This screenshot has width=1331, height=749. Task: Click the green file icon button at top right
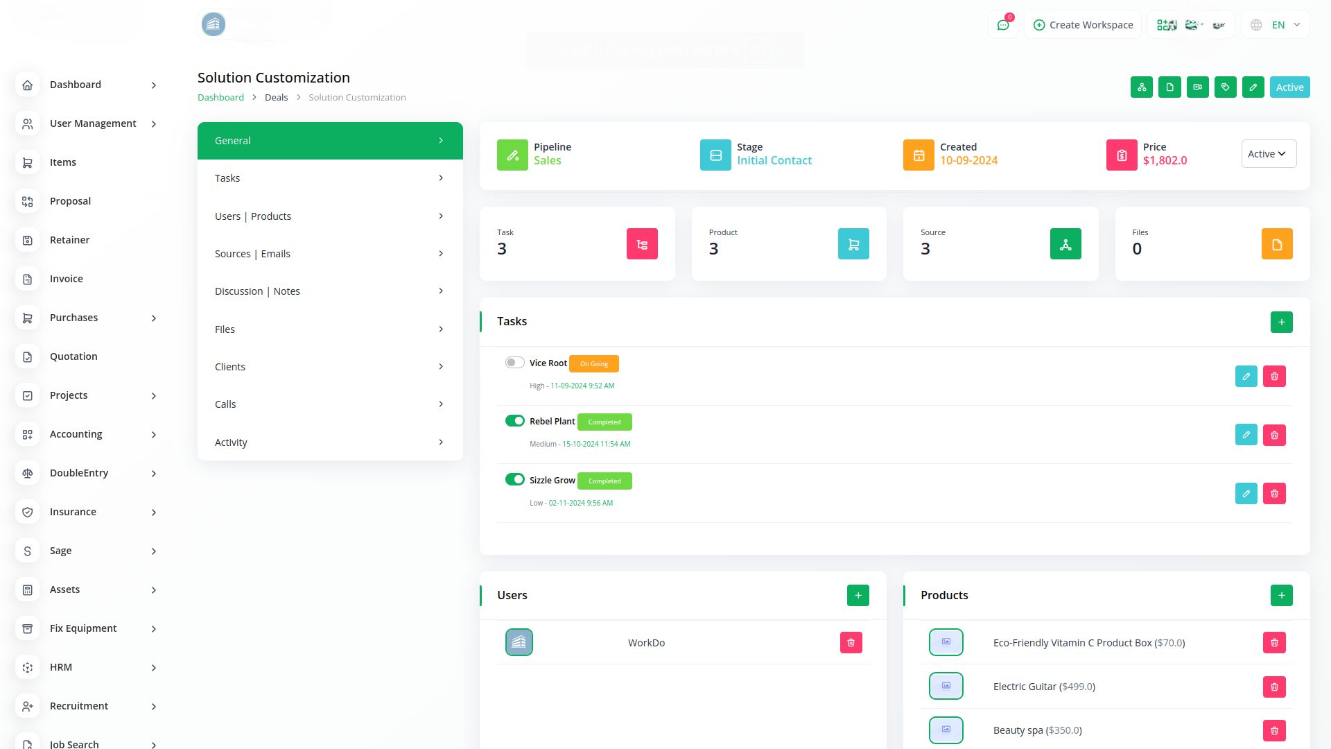coord(1169,87)
